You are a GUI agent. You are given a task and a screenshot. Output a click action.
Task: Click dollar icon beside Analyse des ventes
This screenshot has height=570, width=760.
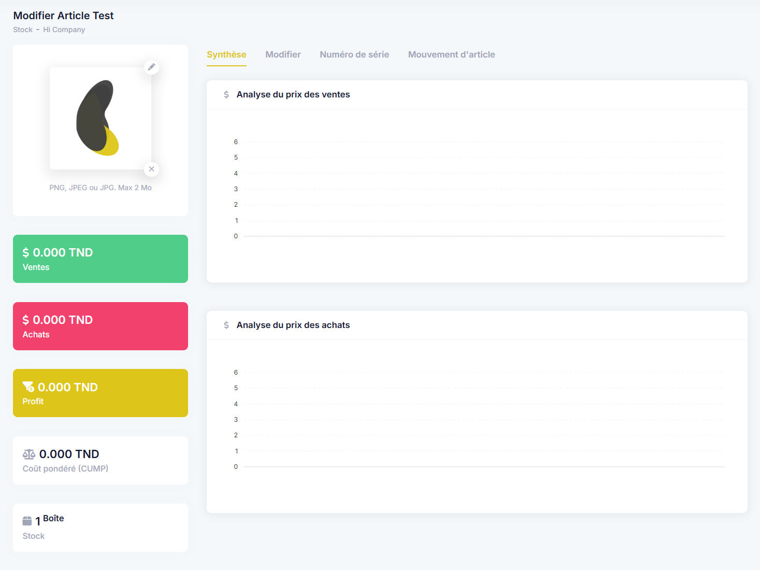pyautogui.click(x=226, y=94)
